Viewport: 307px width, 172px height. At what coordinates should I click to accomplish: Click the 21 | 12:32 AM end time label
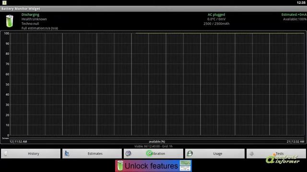pos(295,141)
